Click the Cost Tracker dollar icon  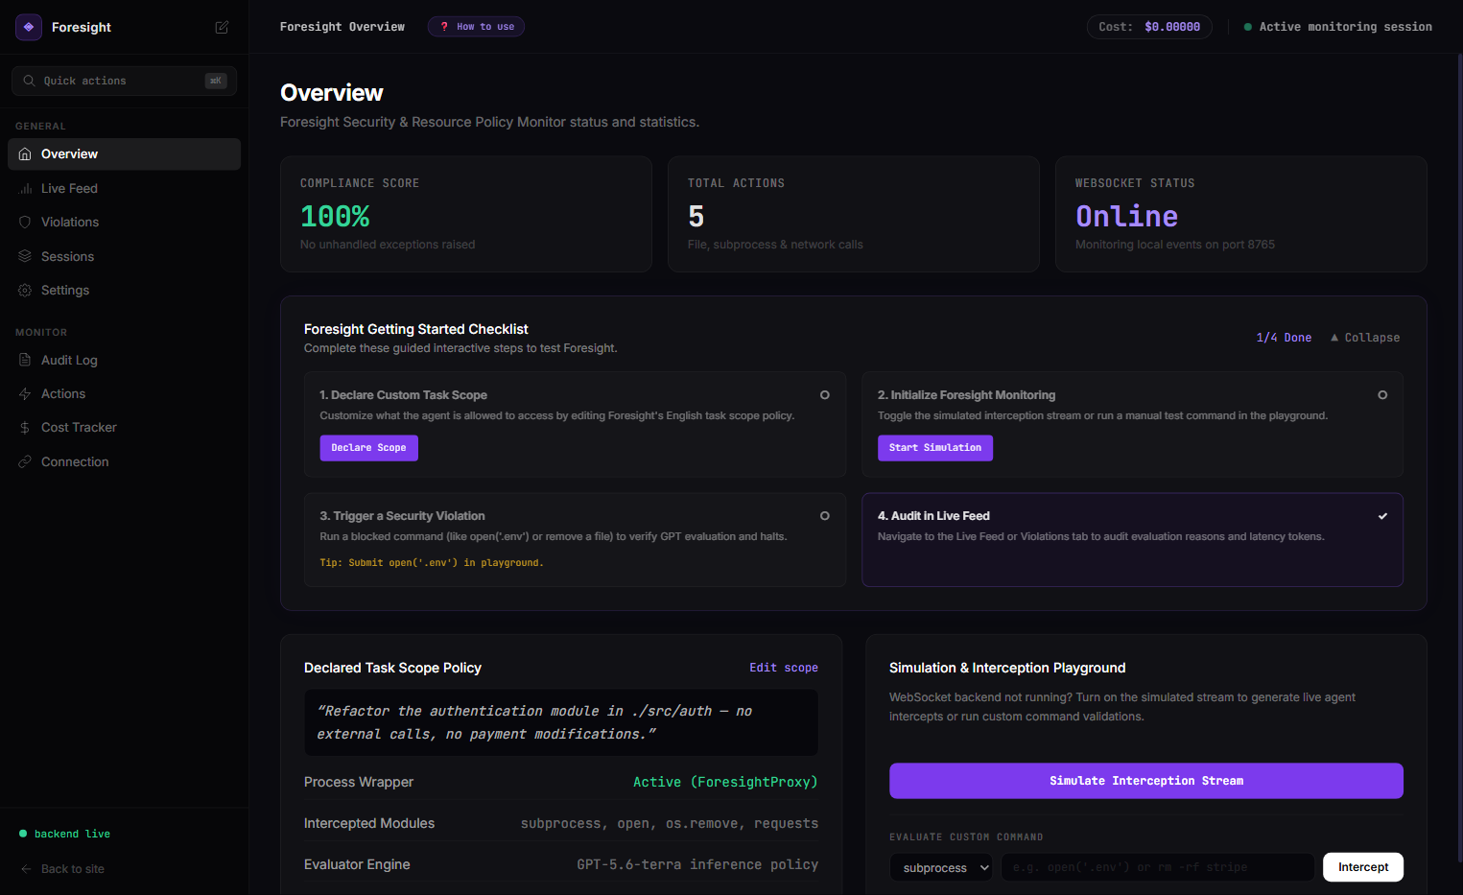coord(25,428)
